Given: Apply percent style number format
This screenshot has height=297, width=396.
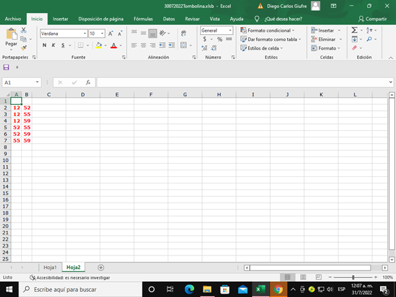Looking at the screenshot, I should (x=220, y=40).
